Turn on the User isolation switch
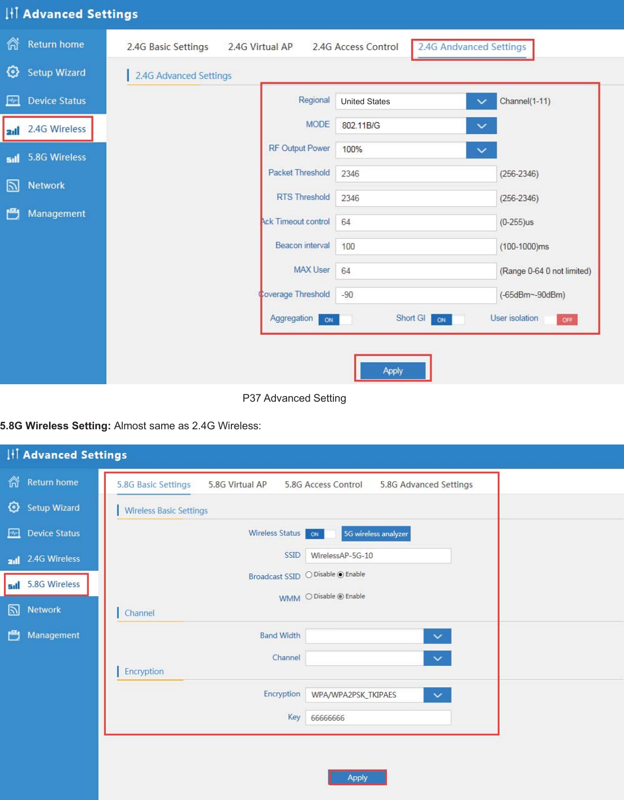The image size is (624, 800). (561, 319)
